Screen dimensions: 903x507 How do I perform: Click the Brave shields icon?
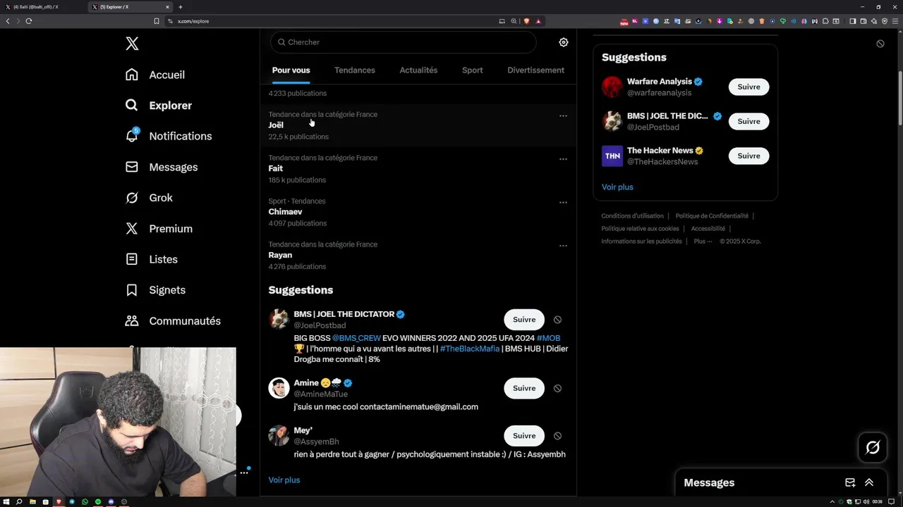(x=526, y=21)
